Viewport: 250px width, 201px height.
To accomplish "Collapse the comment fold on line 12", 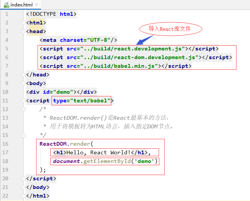I will [x=23, y=110].
